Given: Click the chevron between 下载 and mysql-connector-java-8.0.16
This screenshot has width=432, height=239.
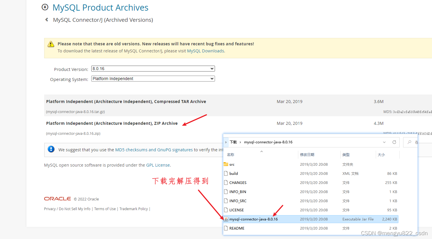Looking at the screenshot, I should [x=241, y=142].
